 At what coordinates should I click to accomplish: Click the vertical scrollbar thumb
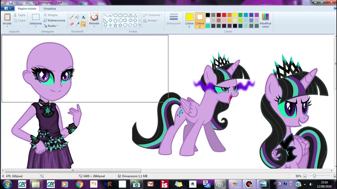coord(335,63)
